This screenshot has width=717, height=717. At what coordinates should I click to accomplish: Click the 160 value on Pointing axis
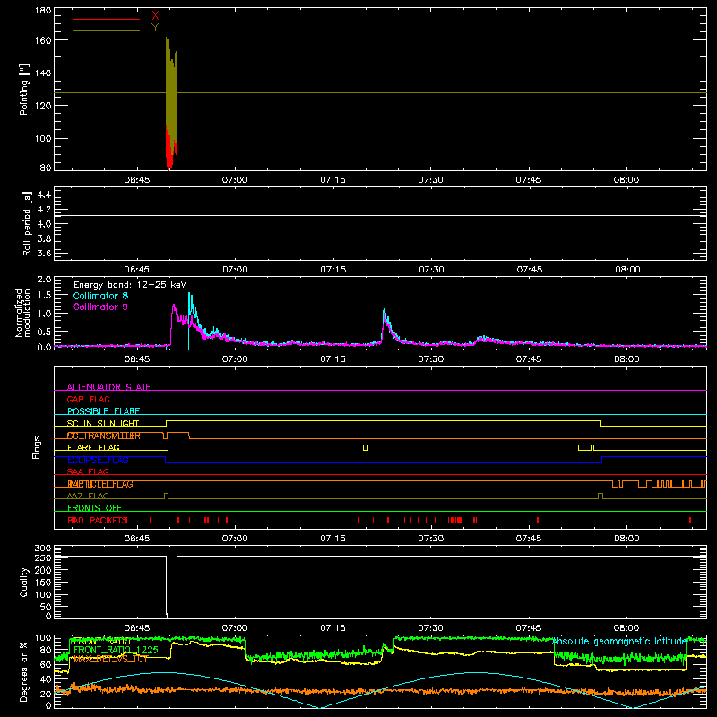43,40
